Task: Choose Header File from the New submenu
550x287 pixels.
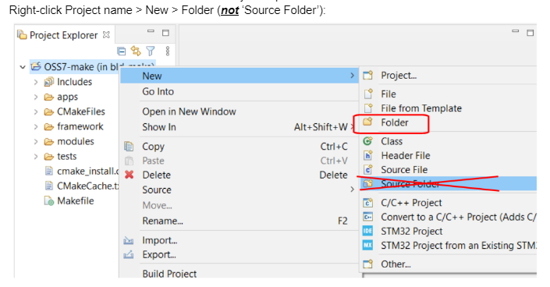Action: [406, 155]
